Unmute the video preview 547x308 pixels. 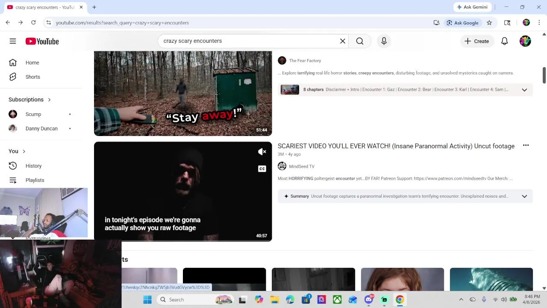[x=262, y=151]
